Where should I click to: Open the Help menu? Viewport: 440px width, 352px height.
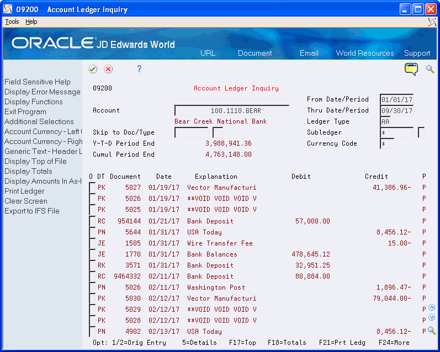pos(31,22)
